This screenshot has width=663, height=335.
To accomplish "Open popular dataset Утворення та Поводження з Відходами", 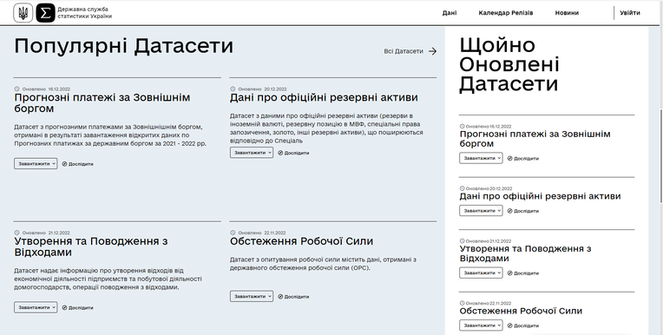I will tap(91, 246).
